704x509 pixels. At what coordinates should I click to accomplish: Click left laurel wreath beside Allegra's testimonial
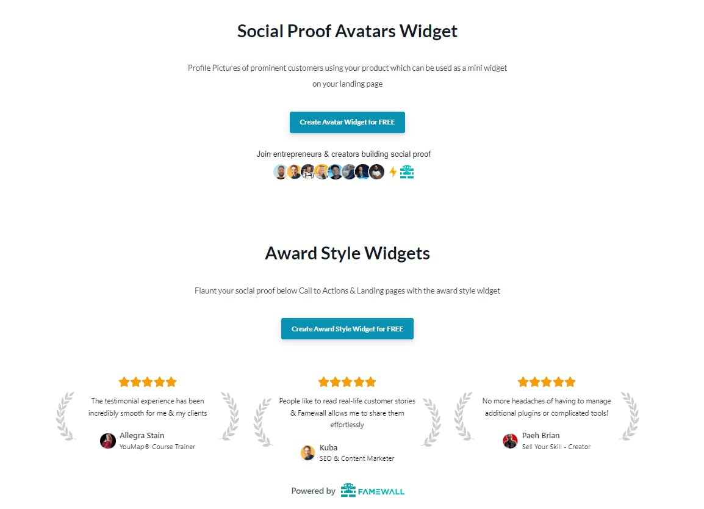65,416
